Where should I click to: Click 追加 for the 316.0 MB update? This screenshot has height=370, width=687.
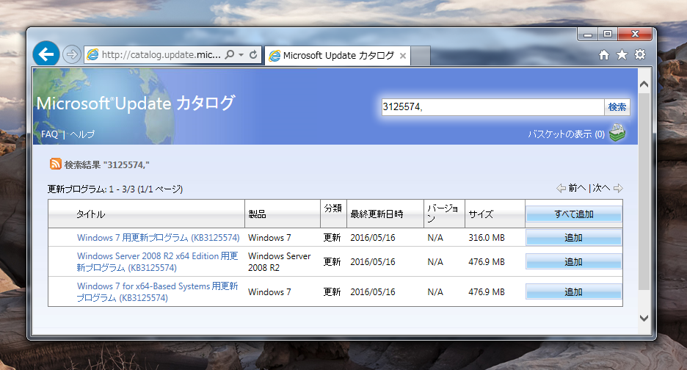tap(573, 238)
